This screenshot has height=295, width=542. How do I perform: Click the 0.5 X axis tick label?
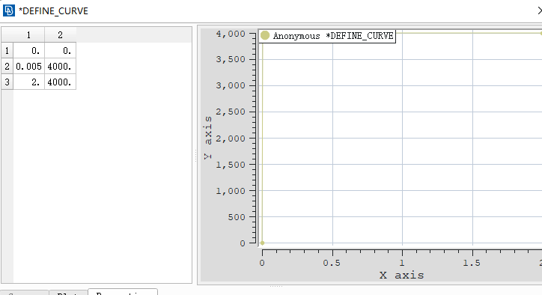tap(332, 264)
